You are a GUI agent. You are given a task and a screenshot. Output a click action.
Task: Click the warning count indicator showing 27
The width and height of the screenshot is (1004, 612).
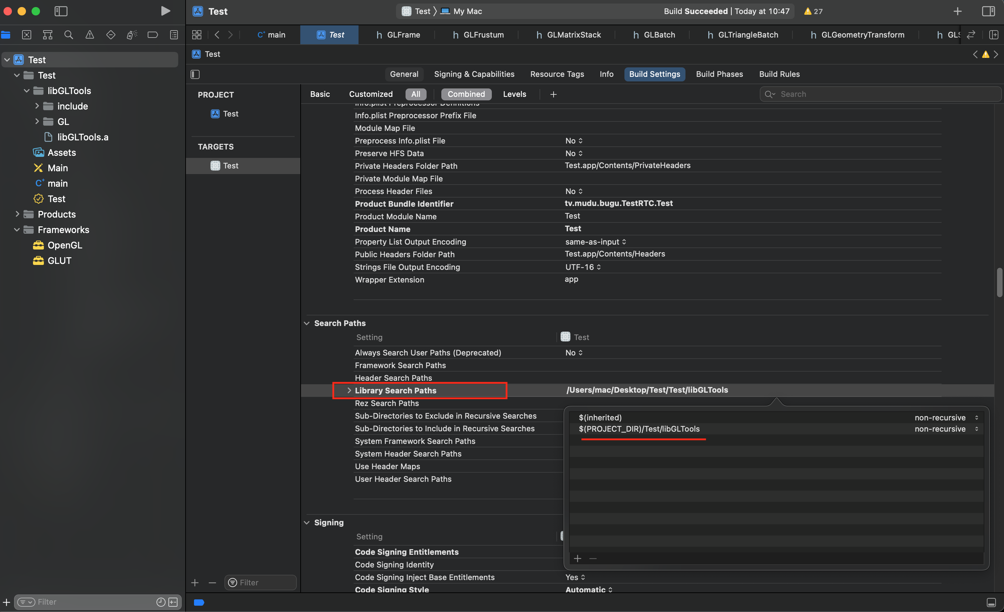(813, 11)
